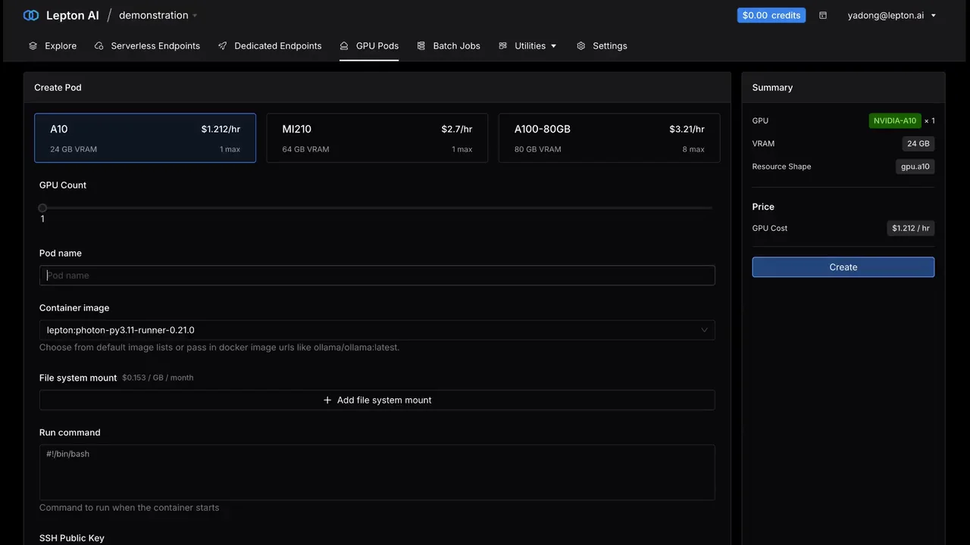Image resolution: width=970 pixels, height=545 pixels.
Task: Click the 24 GB VRAM value
Action: (x=918, y=144)
